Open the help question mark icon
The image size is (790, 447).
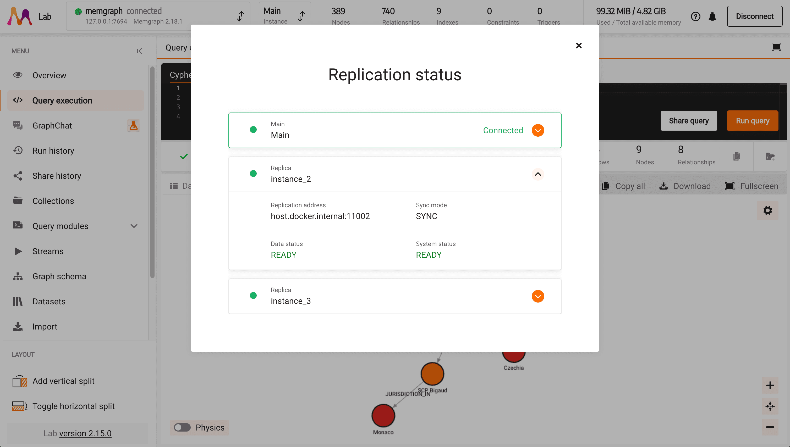point(696,16)
